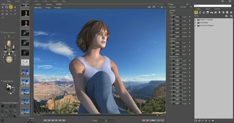Open the arrow menu for Shadow parameter
234x123 pixels.
click(x=190, y=17)
